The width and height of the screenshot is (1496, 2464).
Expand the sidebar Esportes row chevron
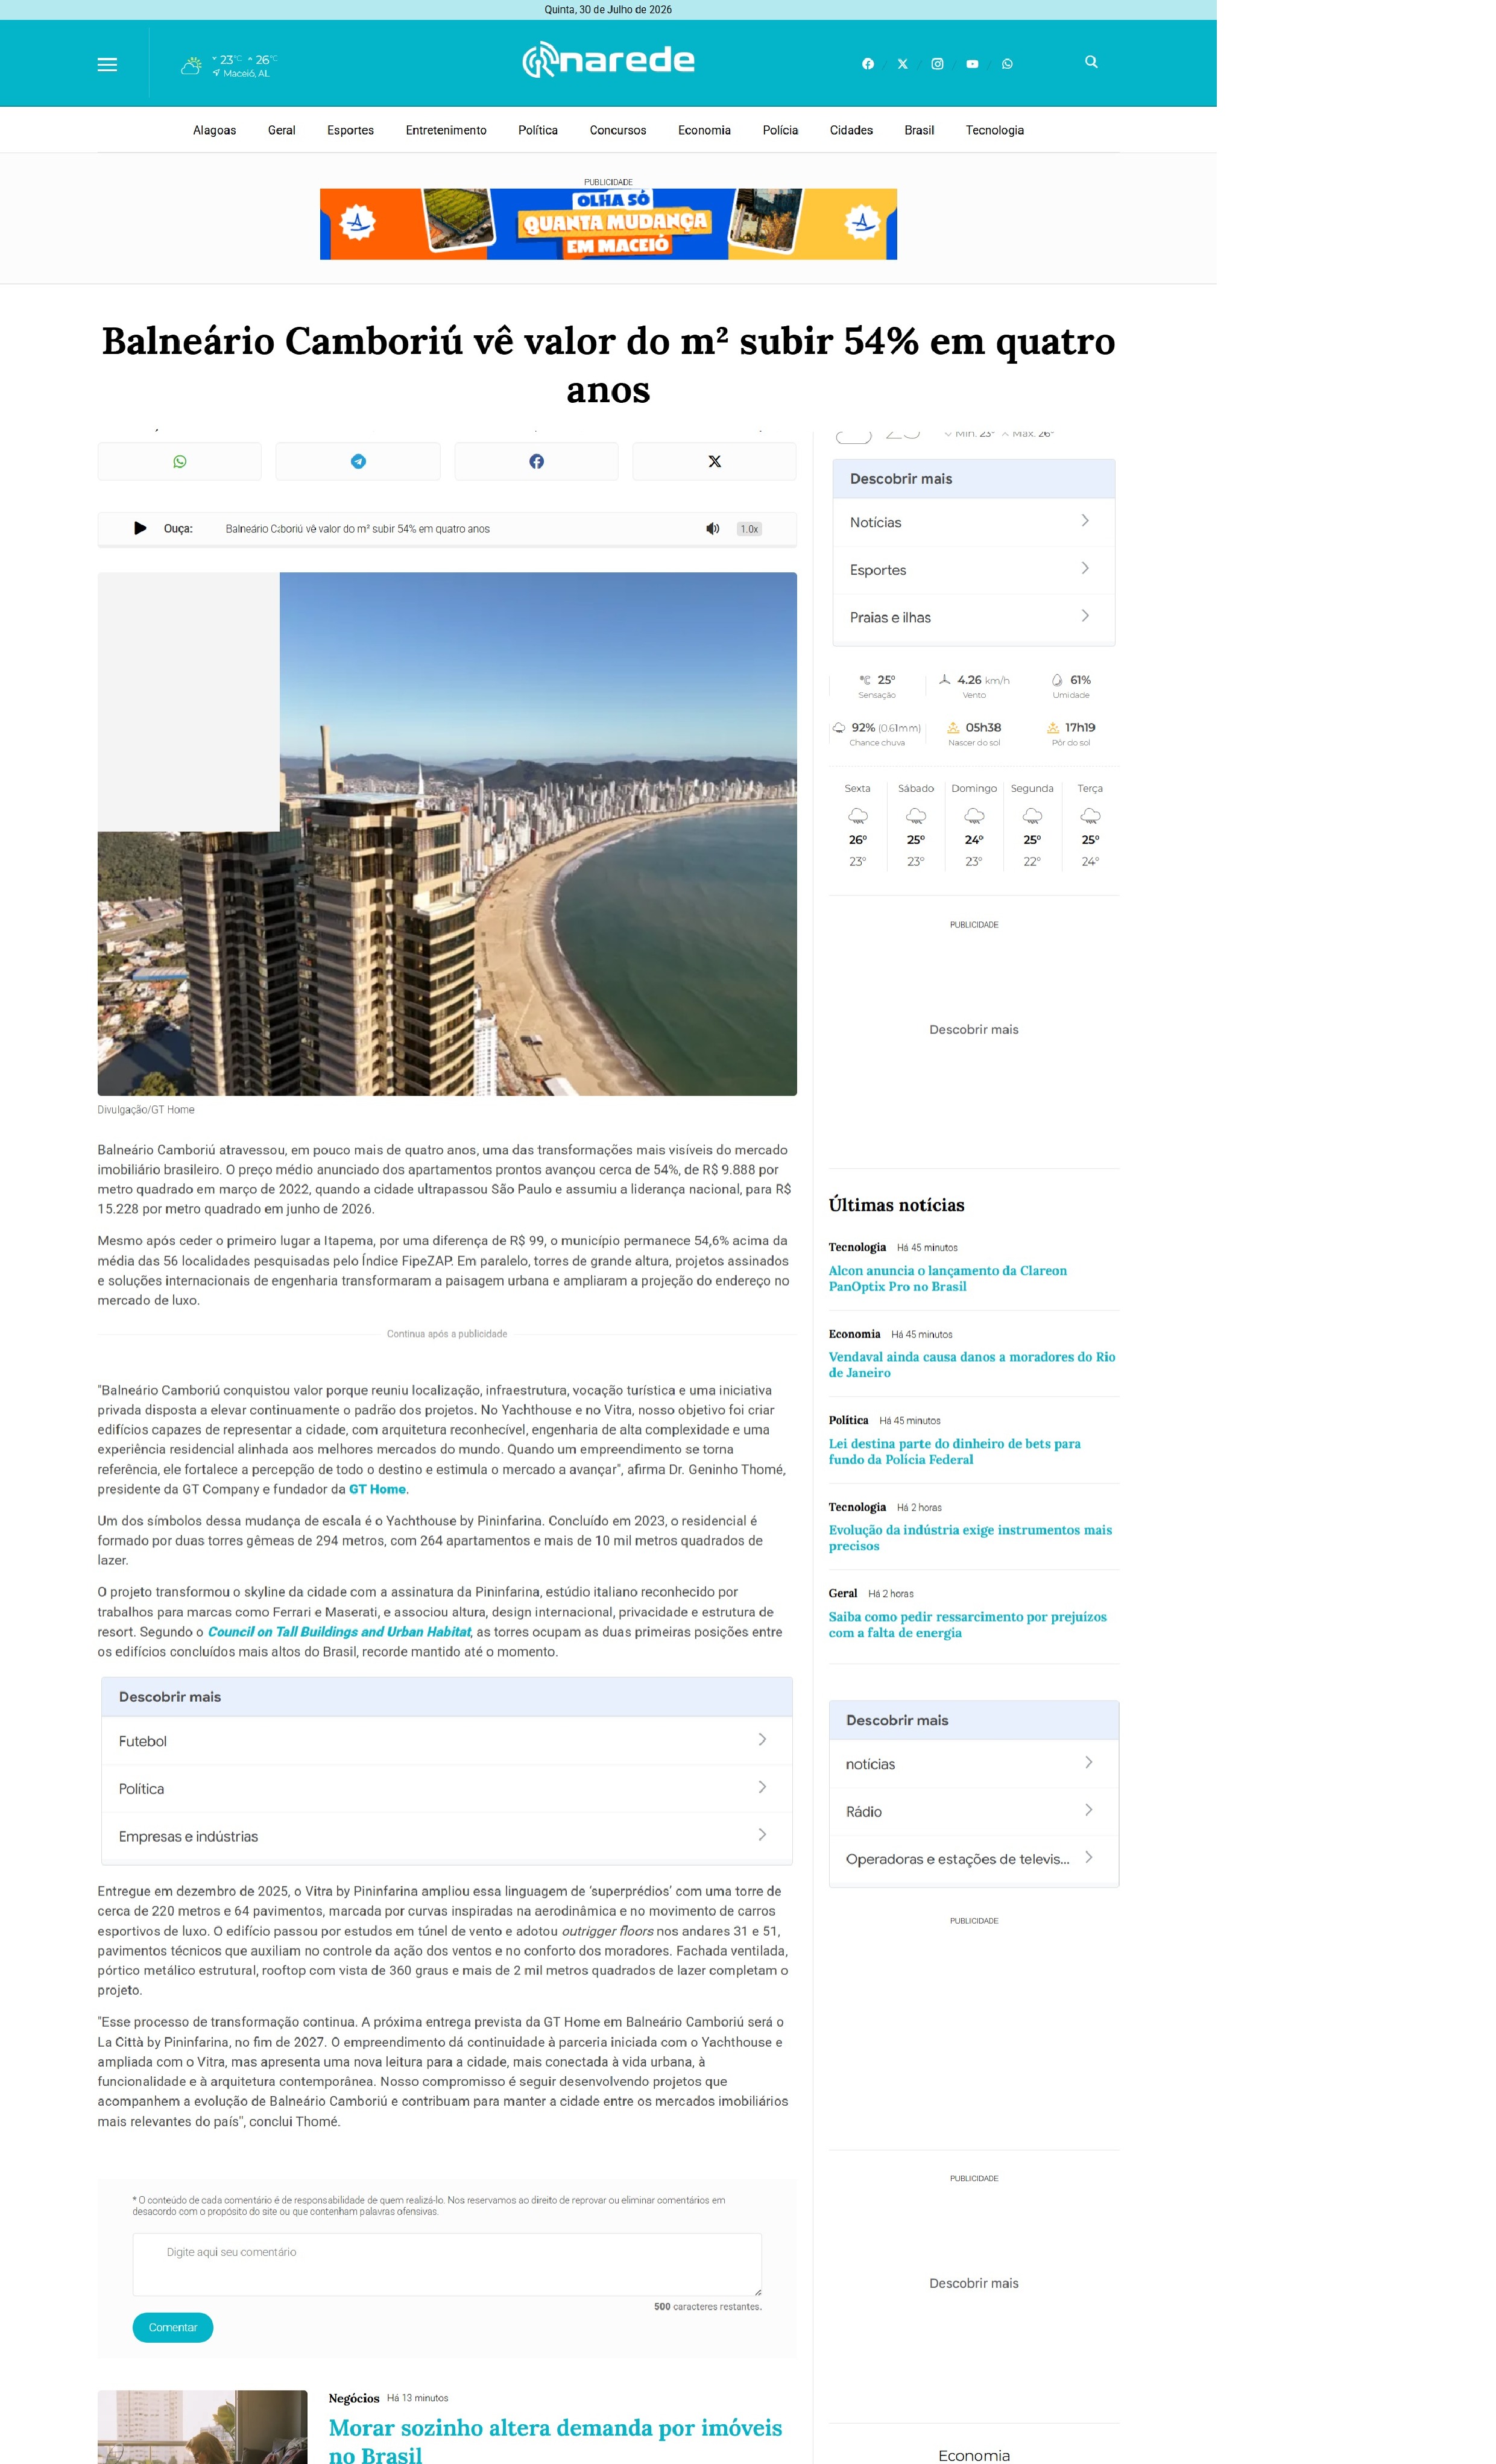coord(1085,568)
